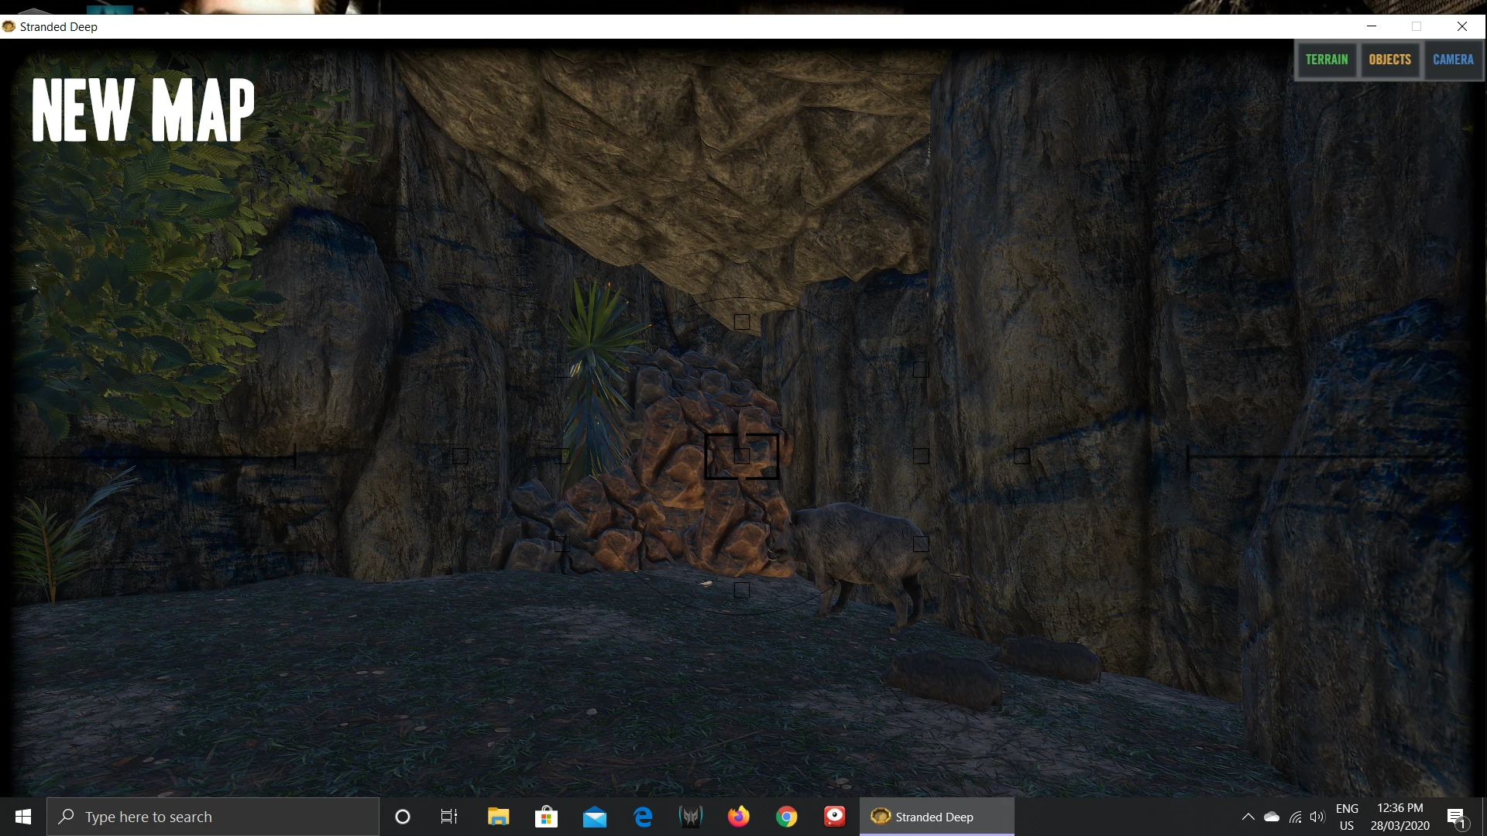Launch Microsoft Edge from the taskbar
The height and width of the screenshot is (836, 1487).
[x=643, y=817]
